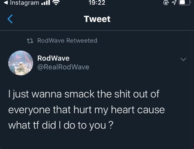Tap the orientation lock status icon
This screenshot has width=194, height=149.
point(166,2)
